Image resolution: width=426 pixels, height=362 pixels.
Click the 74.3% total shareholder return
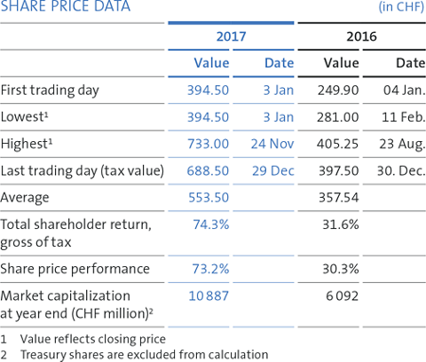click(211, 224)
